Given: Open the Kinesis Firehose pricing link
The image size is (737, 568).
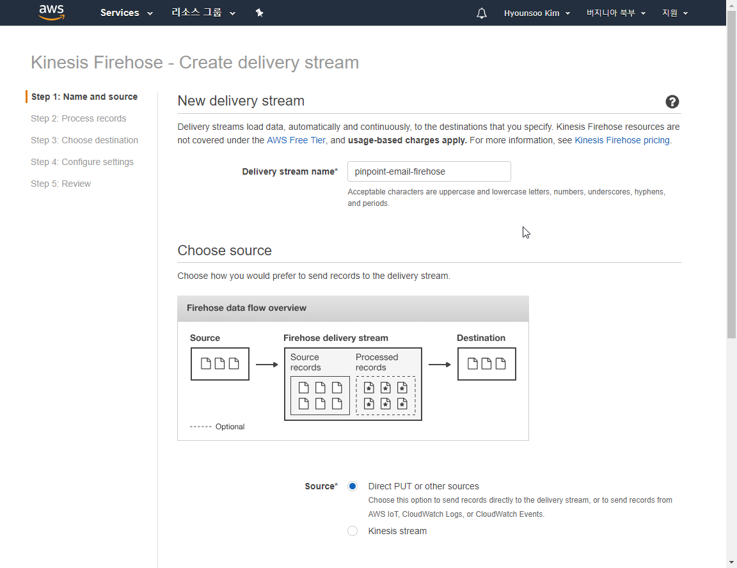Looking at the screenshot, I should (622, 140).
